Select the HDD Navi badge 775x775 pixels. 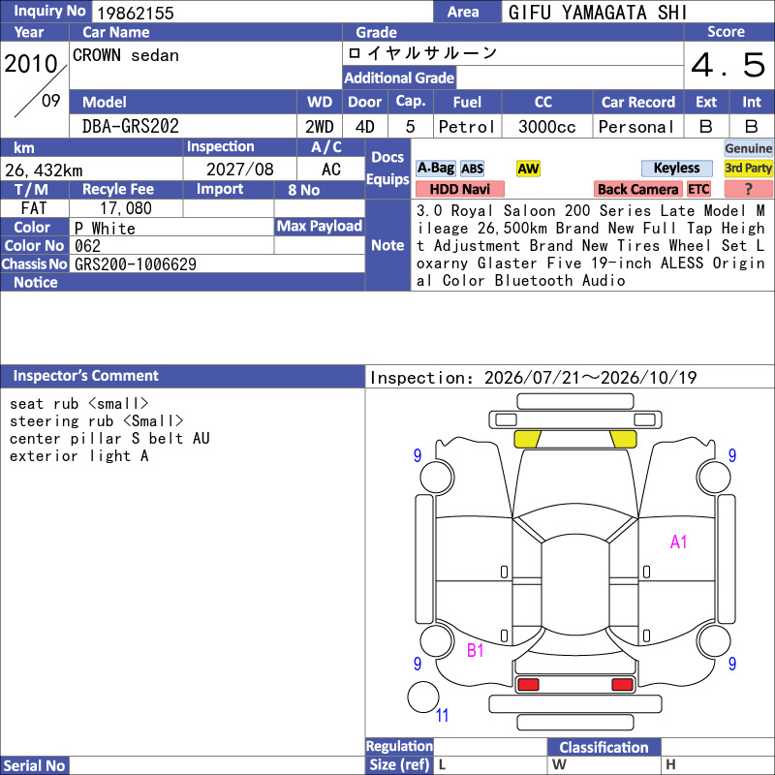pos(459,189)
